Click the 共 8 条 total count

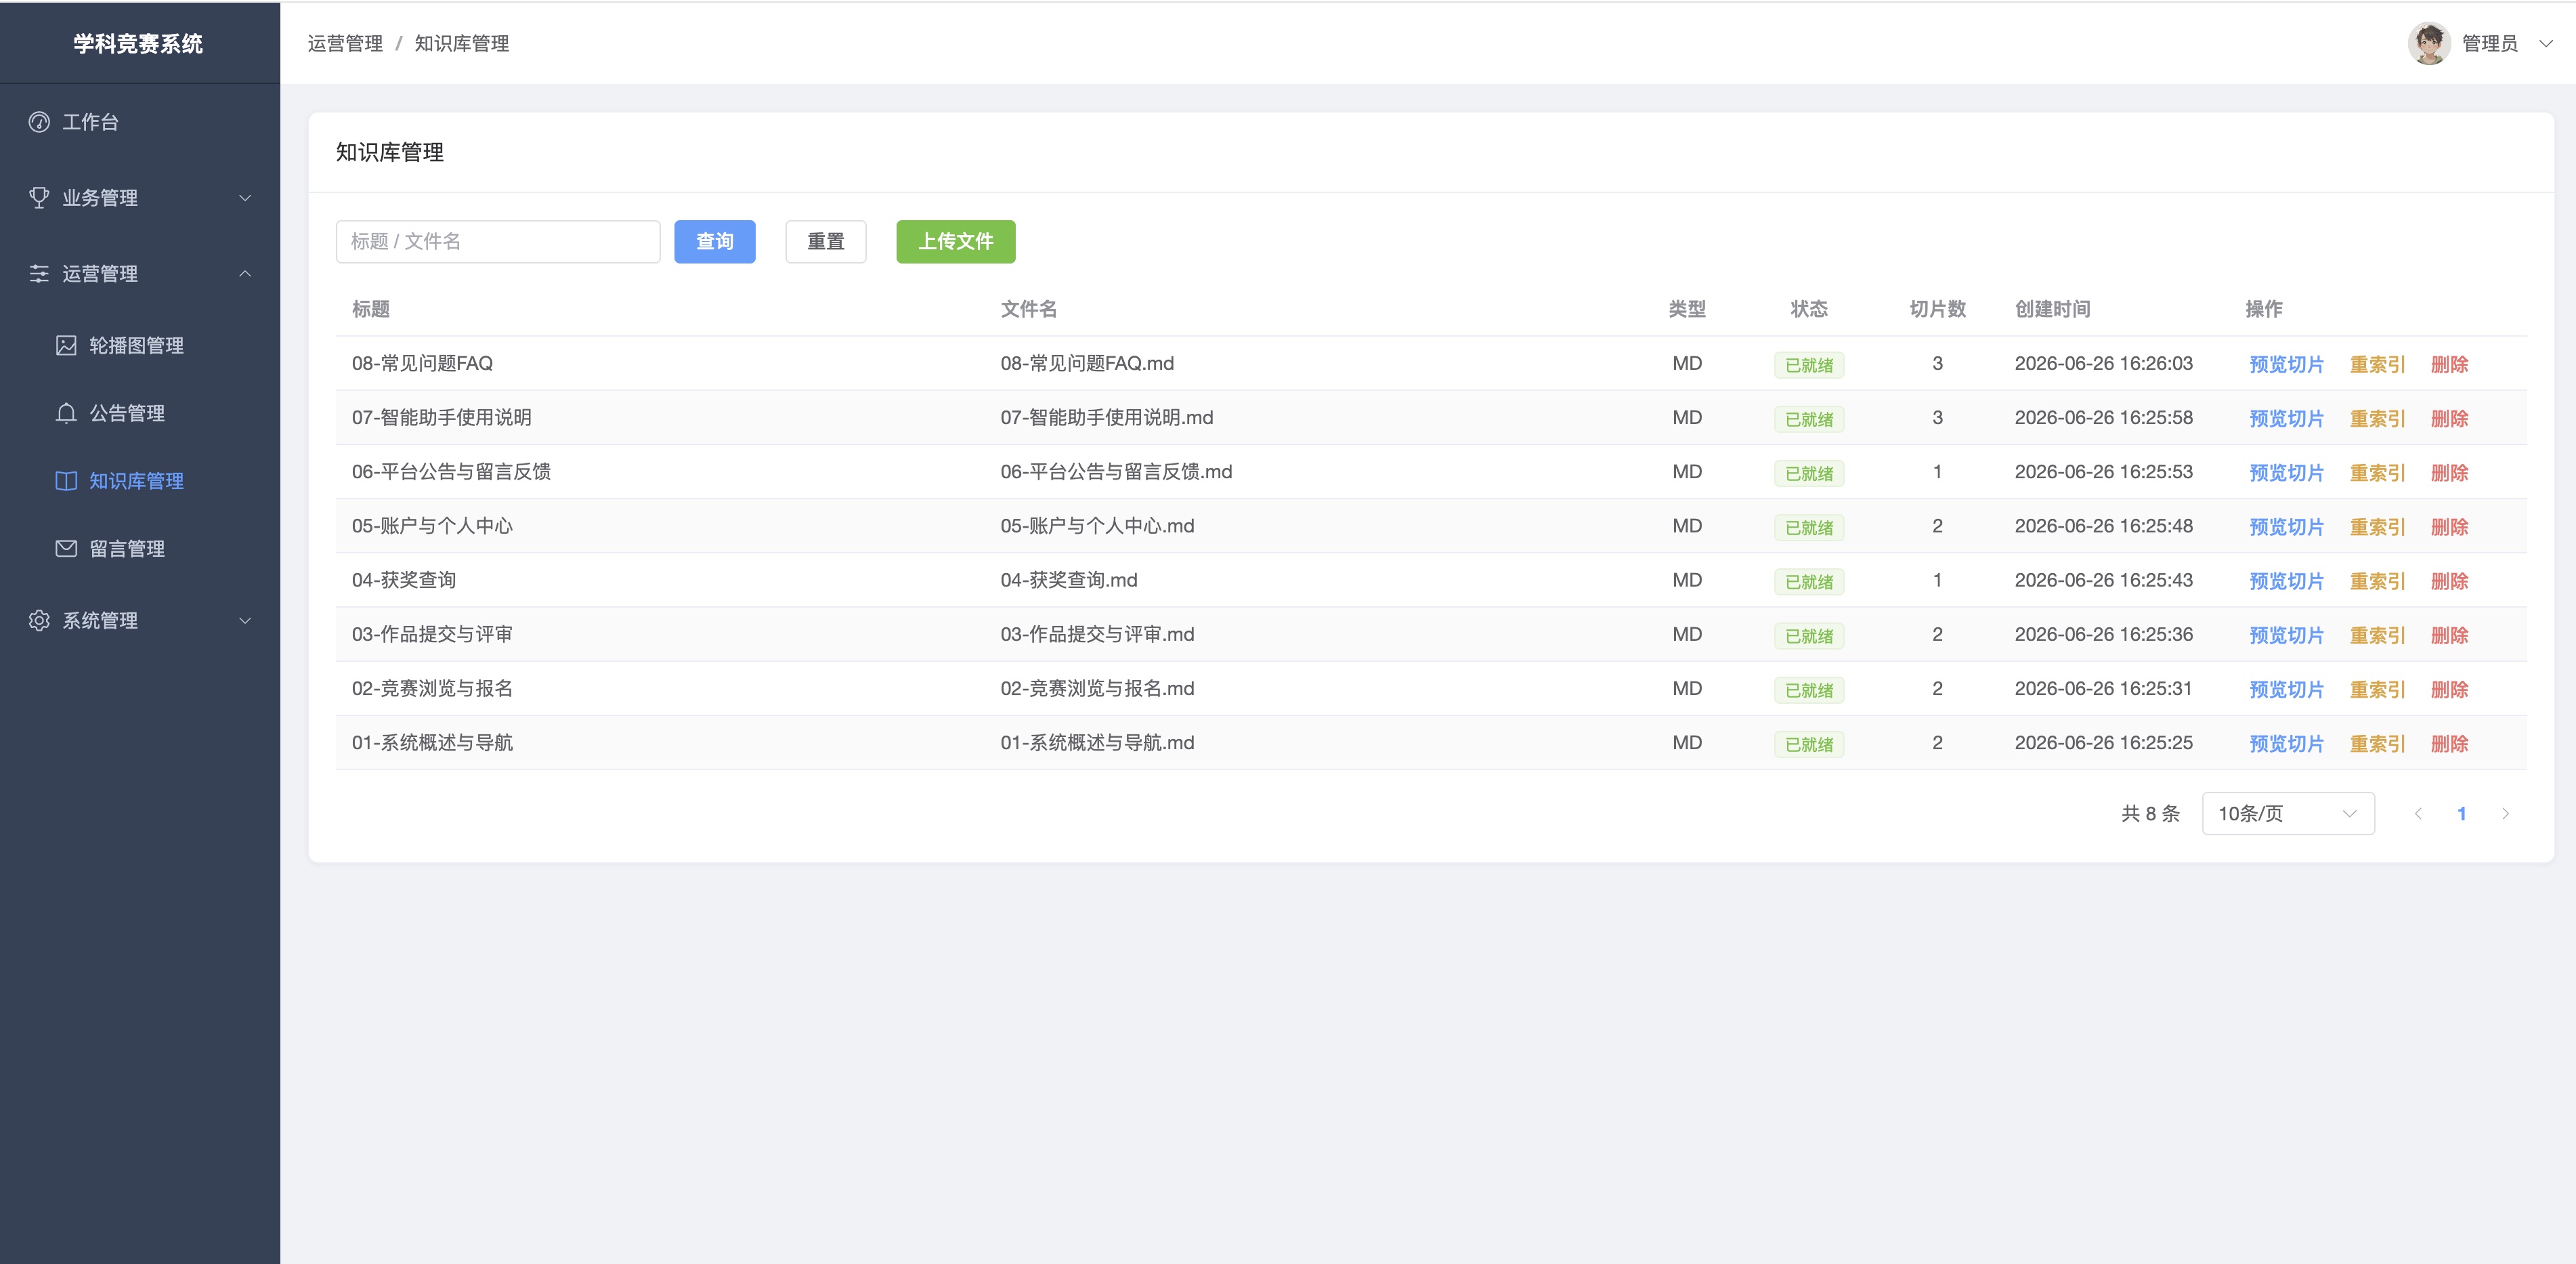[x=2150, y=814]
